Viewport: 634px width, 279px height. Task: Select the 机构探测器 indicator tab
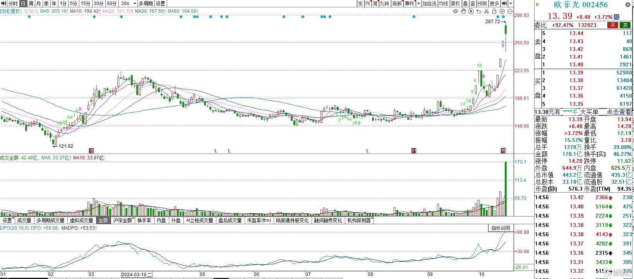click(x=359, y=220)
